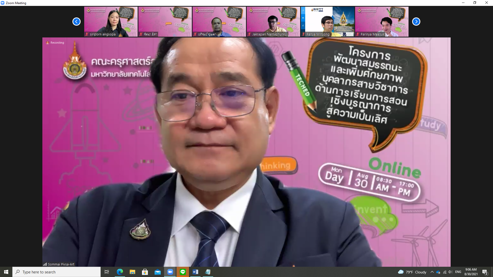Select Parinya Meesuk video thumbnail

382,22
